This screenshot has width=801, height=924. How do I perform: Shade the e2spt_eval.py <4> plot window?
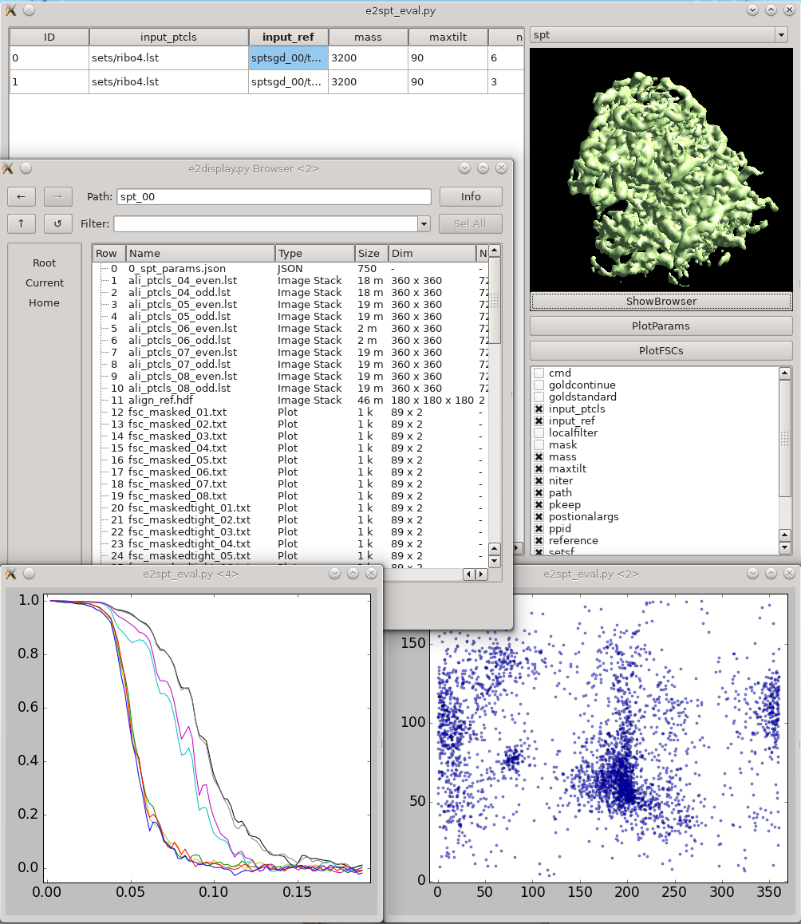[x=334, y=573]
